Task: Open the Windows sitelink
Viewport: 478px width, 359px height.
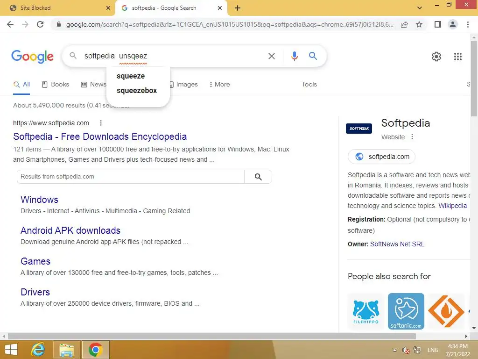Action: coord(39,200)
